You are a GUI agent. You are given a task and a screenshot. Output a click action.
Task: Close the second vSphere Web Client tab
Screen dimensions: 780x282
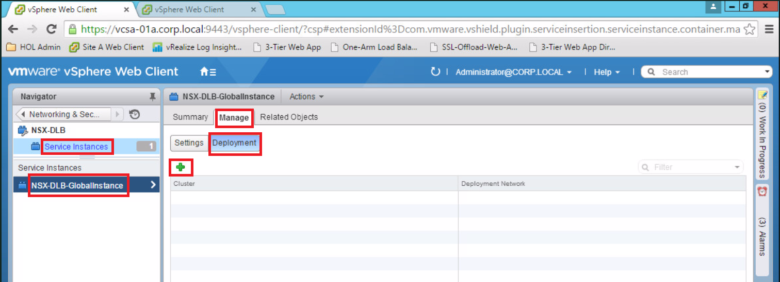[253, 9]
